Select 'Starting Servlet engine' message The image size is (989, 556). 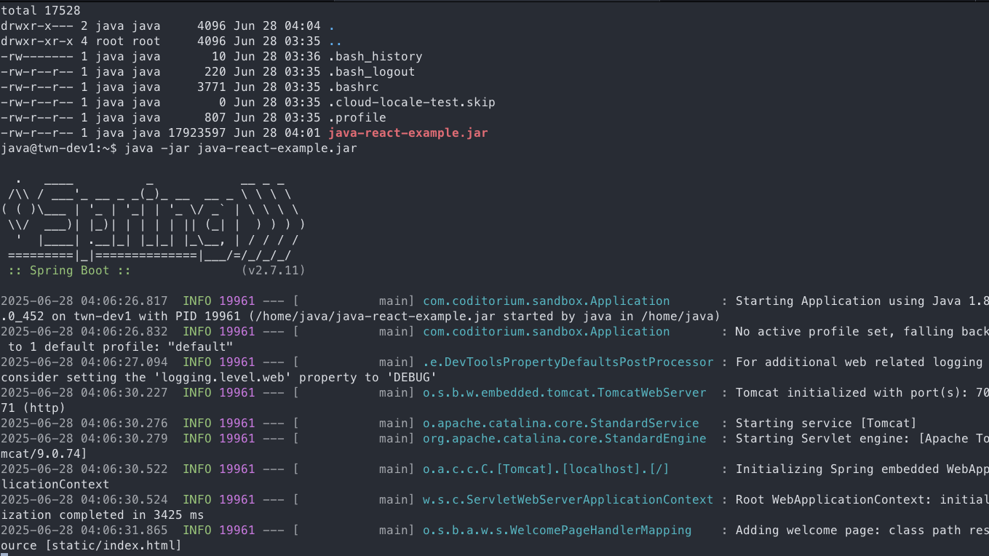coord(819,438)
